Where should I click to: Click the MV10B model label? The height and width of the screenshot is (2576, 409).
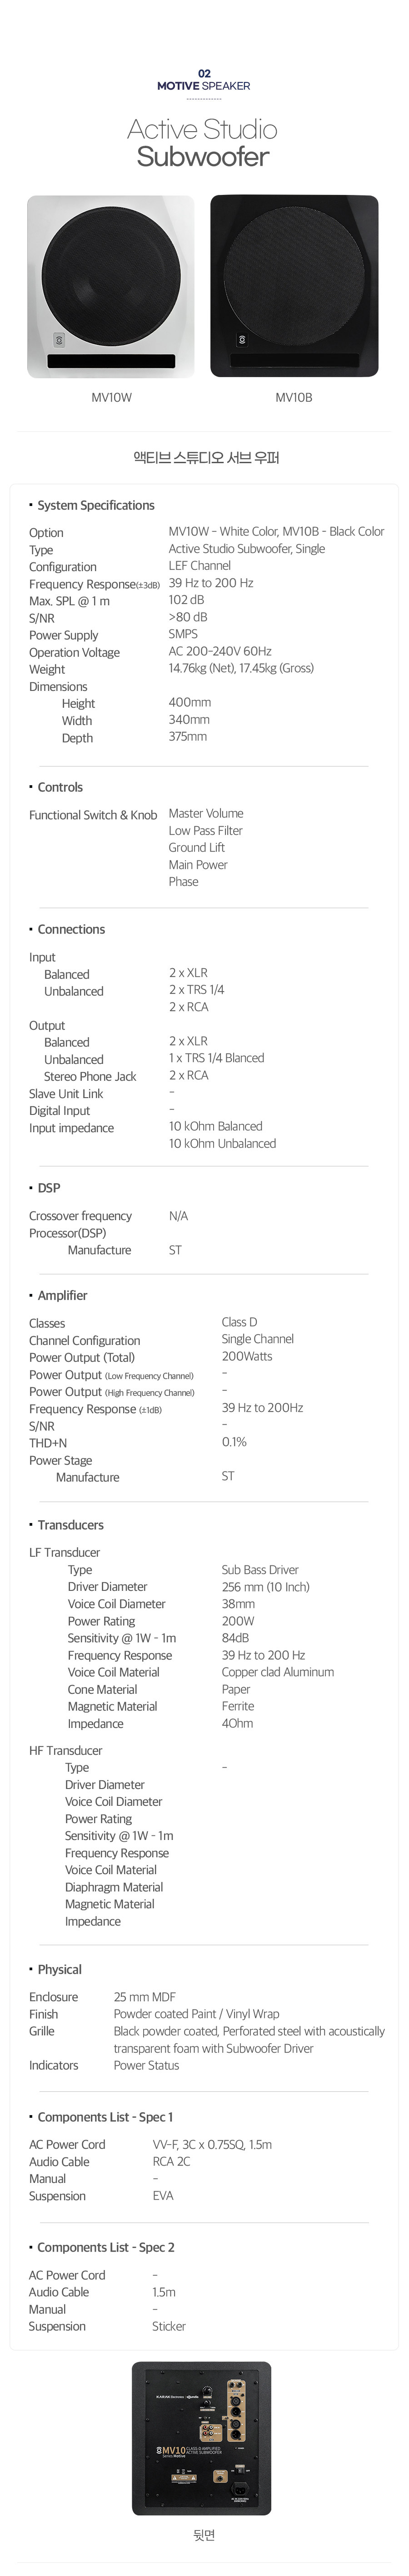point(294,398)
